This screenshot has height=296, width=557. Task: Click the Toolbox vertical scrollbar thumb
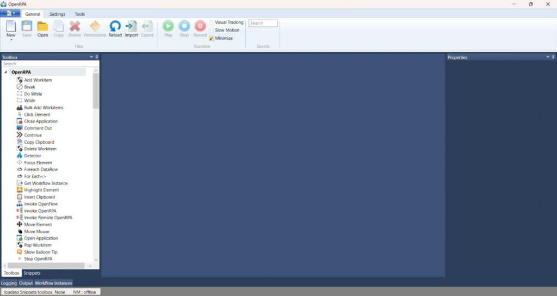[x=96, y=91]
